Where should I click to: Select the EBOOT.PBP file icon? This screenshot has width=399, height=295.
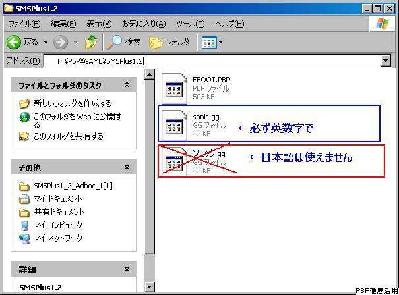coord(174,89)
